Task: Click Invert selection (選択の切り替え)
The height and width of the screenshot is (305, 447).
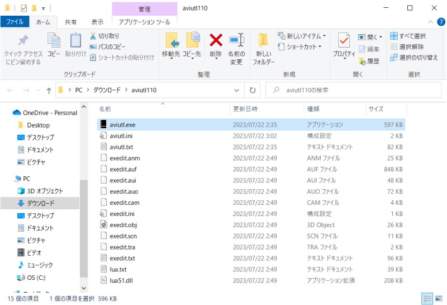Action: tap(413, 58)
